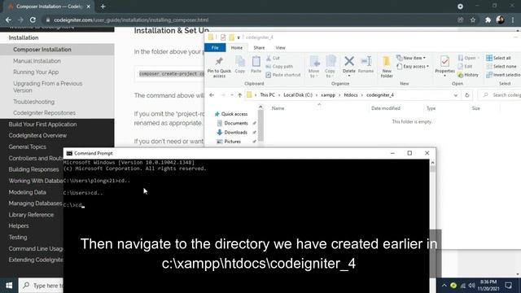Open Chrome extensions puzzle icon

click(488, 20)
